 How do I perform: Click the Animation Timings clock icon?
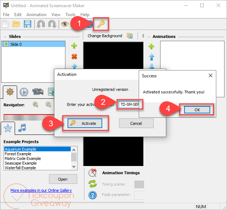[x=93, y=172]
